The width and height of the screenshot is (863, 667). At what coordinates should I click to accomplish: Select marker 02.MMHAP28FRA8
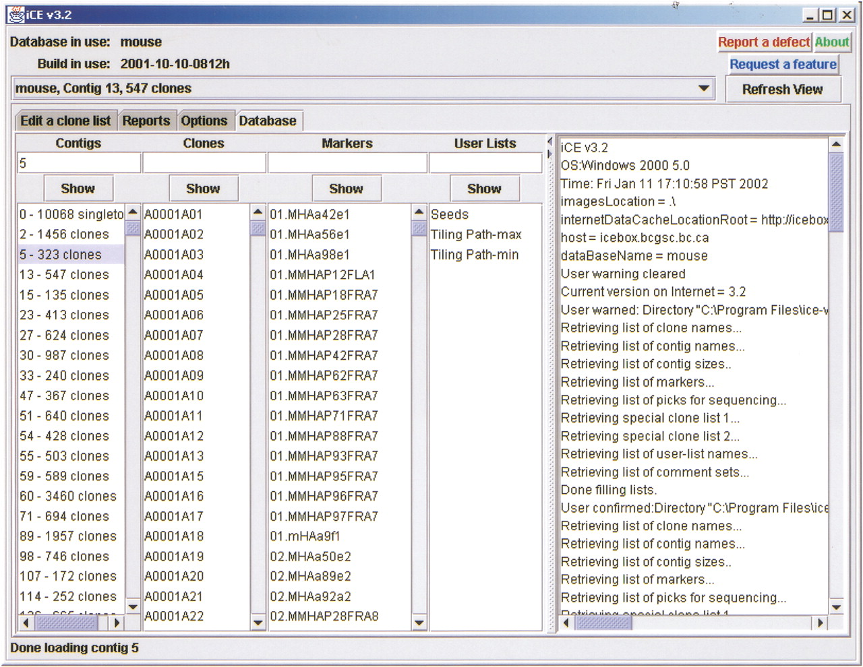point(340,616)
